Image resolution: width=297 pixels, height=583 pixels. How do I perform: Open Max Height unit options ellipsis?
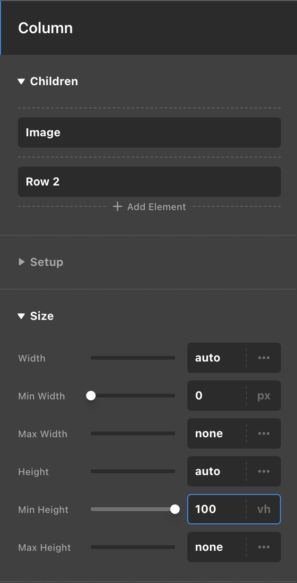click(x=264, y=547)
